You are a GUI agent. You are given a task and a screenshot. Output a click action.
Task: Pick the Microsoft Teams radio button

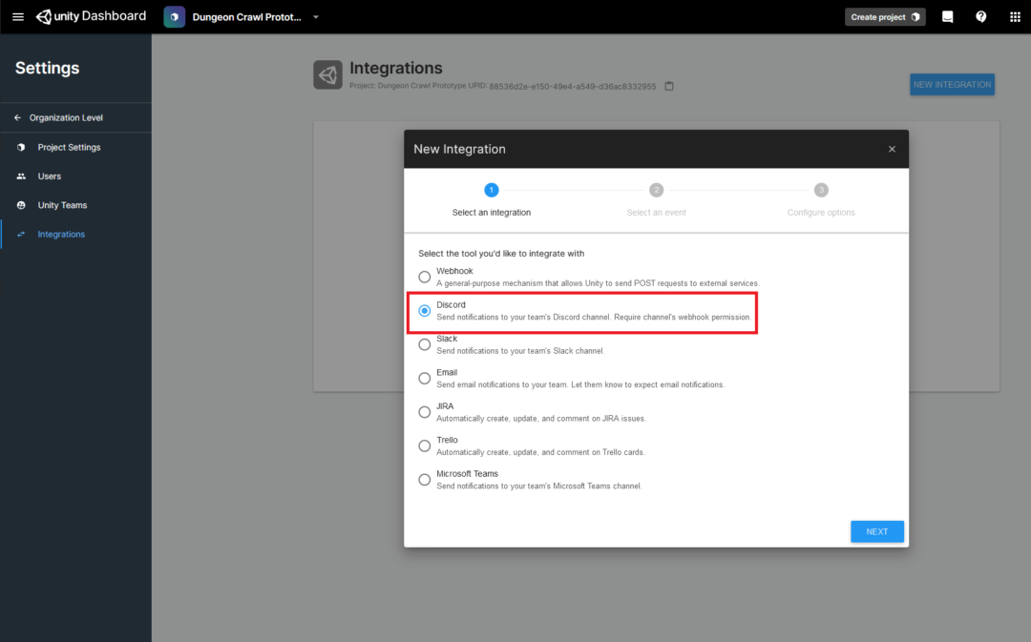[425, 480]
